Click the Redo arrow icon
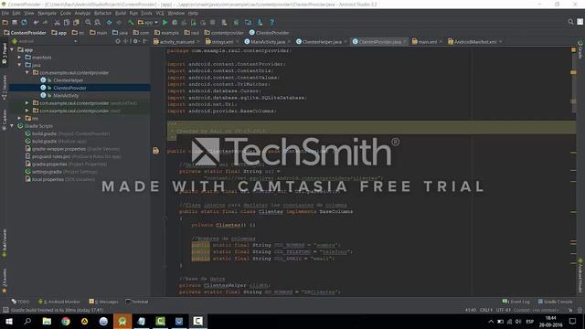Viewport: 585px width, 329px height. coord(45,22)
